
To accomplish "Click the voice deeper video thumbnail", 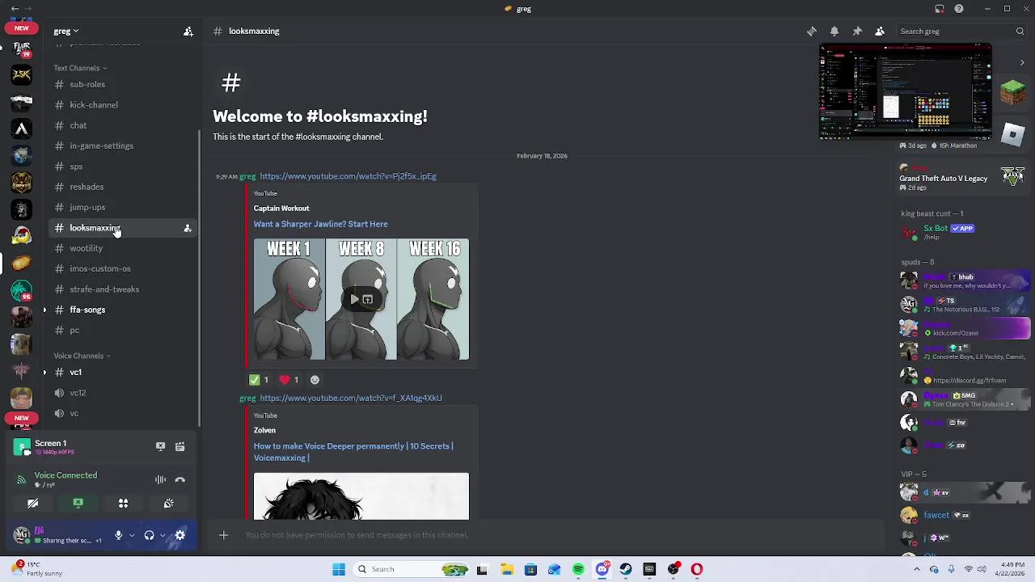I will coord(361,496).
